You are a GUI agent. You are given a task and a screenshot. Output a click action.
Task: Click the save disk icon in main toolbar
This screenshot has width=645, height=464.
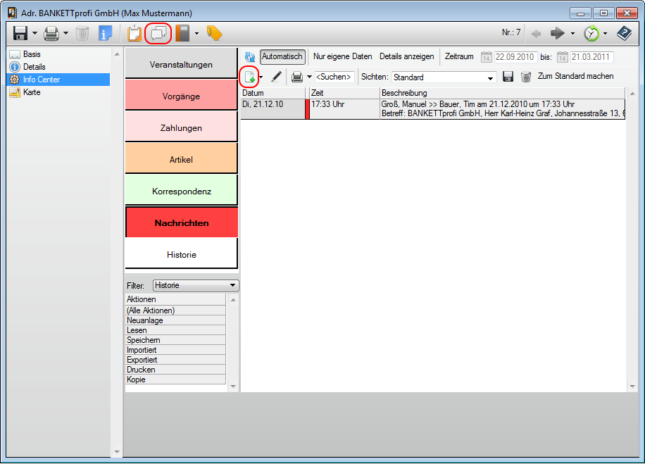(x=20, y=33)
